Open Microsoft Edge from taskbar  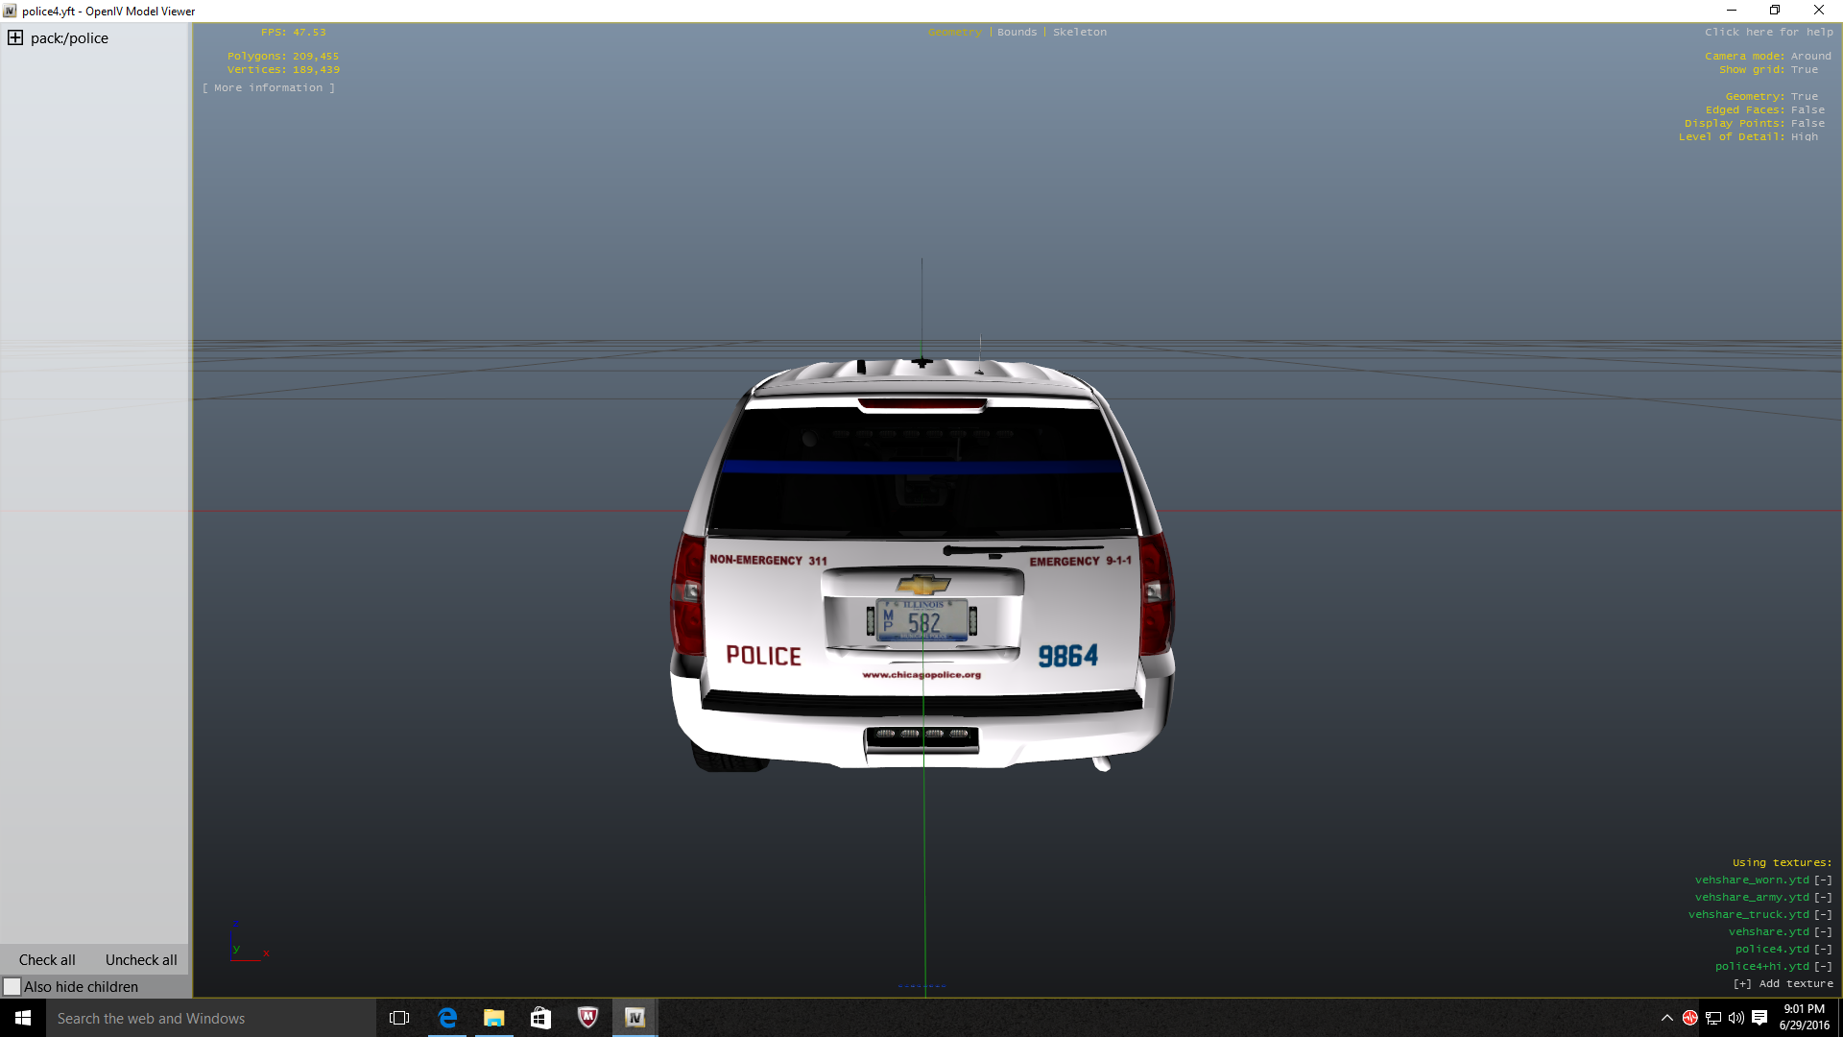[447, 1018]
